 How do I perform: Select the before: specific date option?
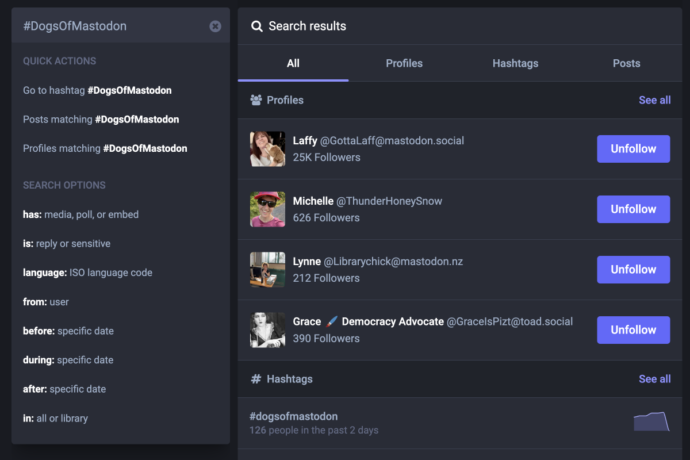(x=68, y=331)
